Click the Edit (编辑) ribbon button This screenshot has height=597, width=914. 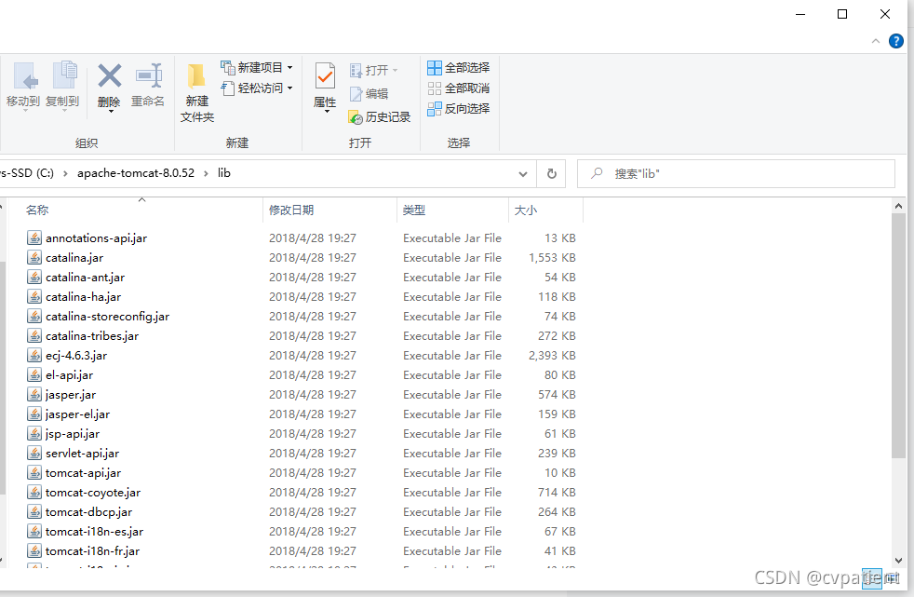[x=369, y=94]
